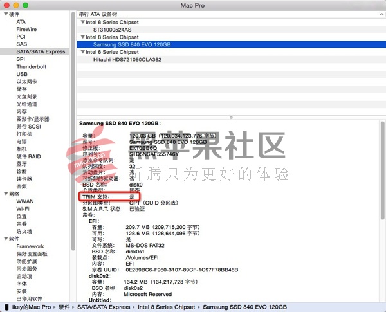Select USB in the sidebar
This screenshot has width=386, height=312.
(22, 74)
